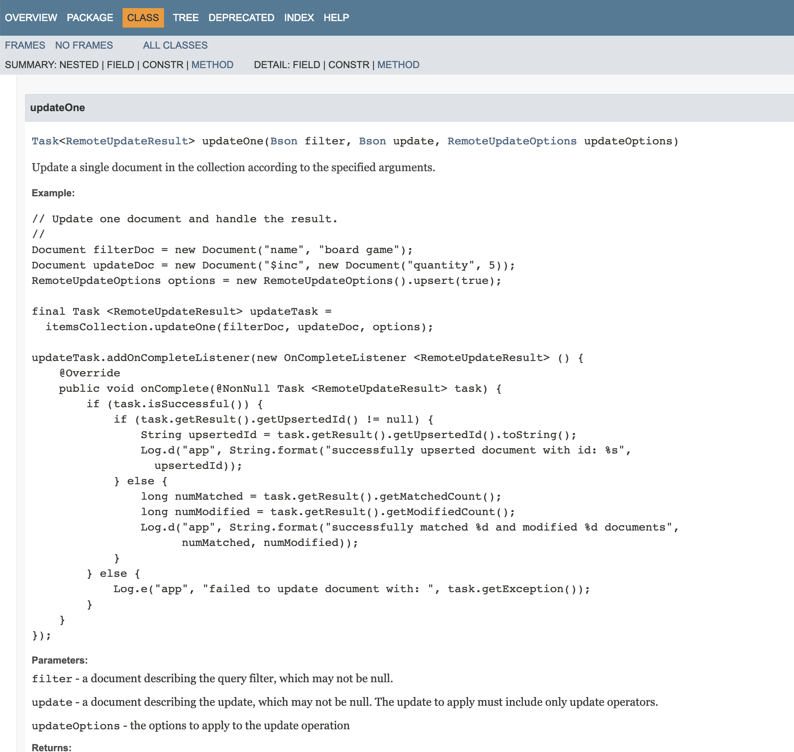Open RemoteUpdateResult class link in signature
794x752 pixels.
[x=127, y=141]
